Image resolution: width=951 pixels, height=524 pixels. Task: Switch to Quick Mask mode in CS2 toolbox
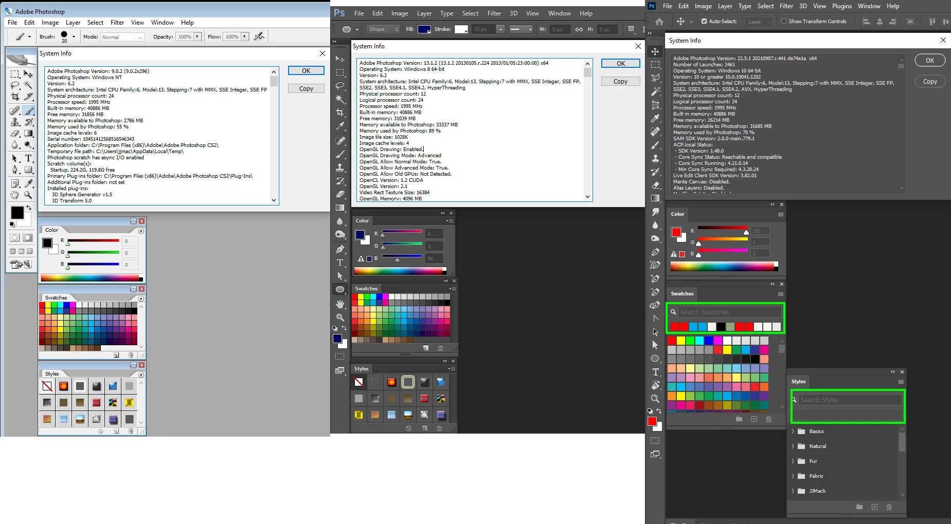click(x=27, y=237)
